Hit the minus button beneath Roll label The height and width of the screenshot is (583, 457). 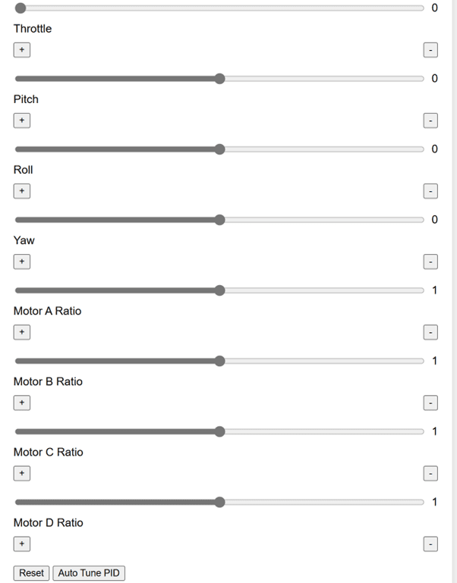click(x=430, y=191)
